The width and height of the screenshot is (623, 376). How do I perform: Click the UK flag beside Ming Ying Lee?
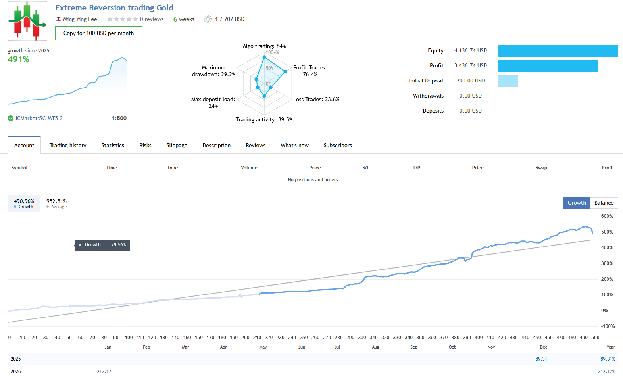click(58, 19)
